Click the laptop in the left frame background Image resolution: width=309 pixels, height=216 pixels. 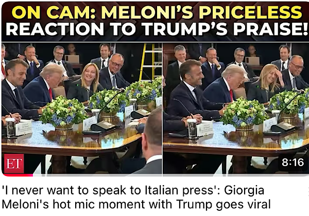[72, 59]
